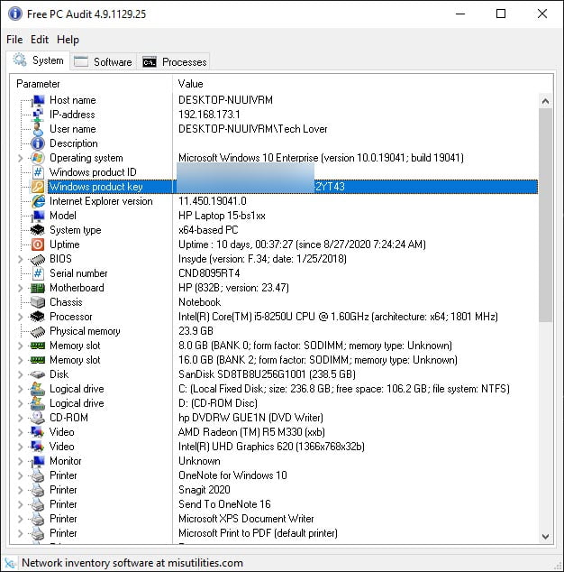Select the DESKTOP-NUUIVRM host name value

pyautogui.click(x=225, y=100)
